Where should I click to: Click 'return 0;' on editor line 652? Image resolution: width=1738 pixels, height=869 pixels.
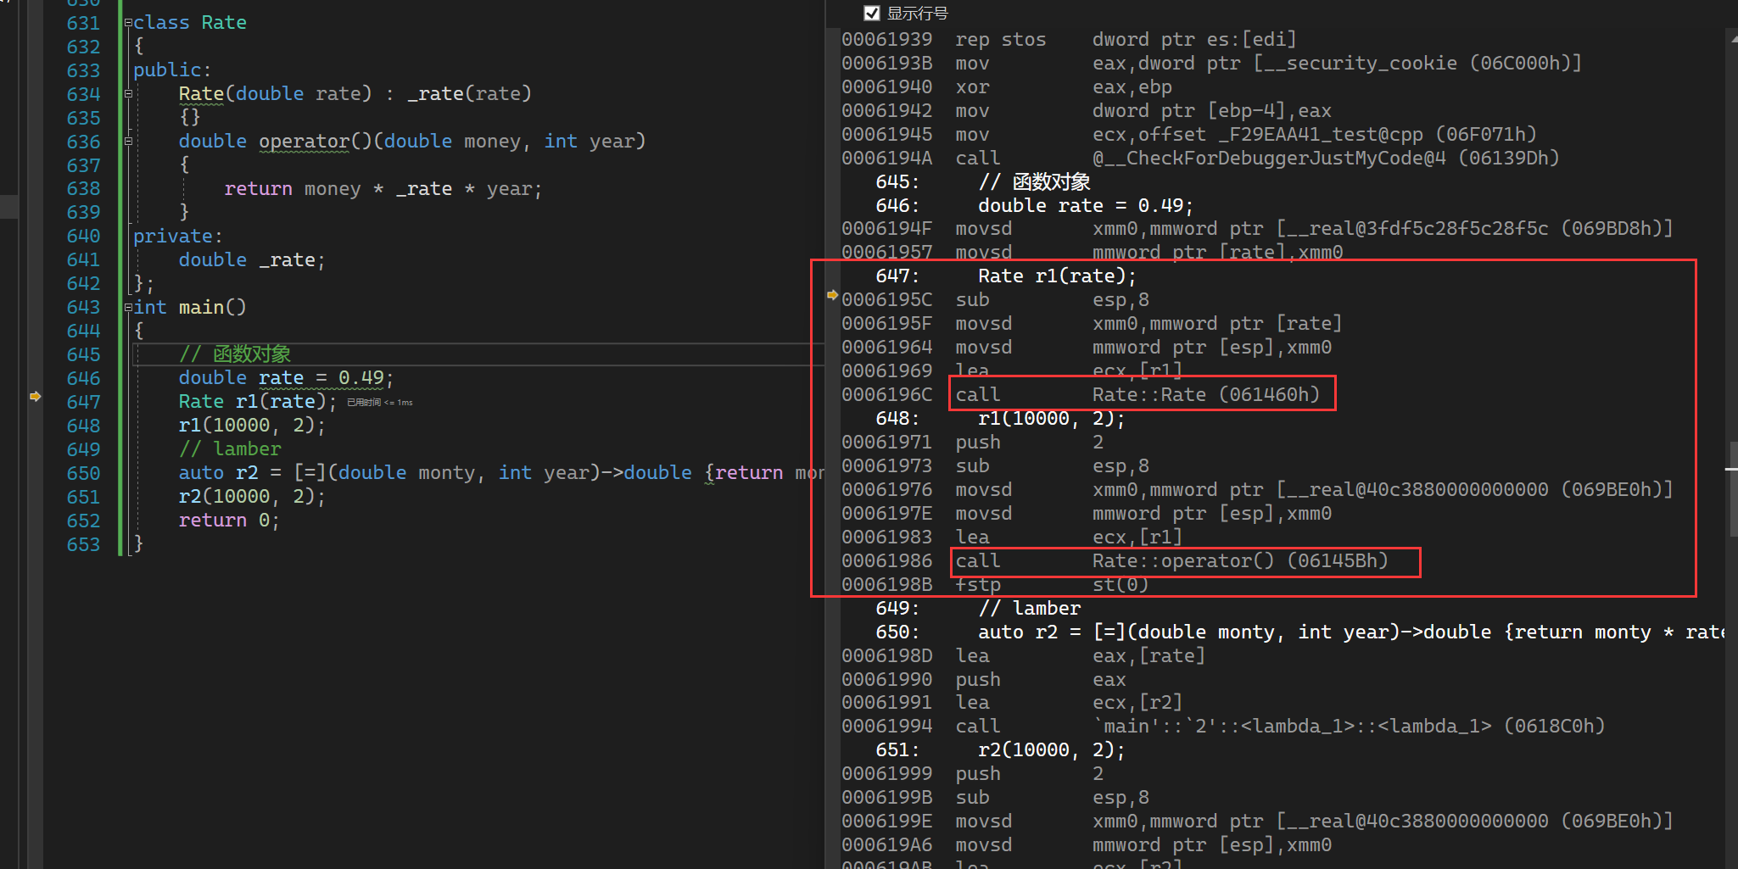pos(228,521)
